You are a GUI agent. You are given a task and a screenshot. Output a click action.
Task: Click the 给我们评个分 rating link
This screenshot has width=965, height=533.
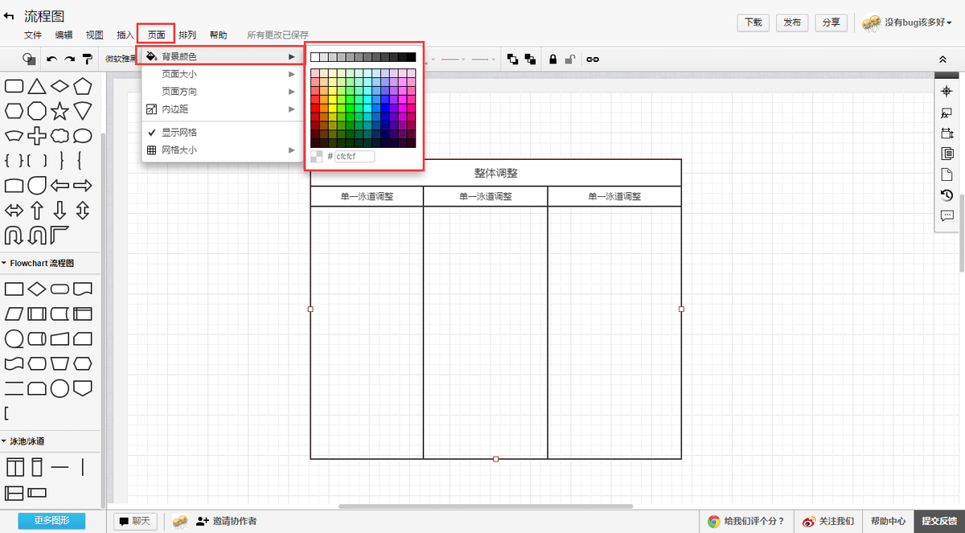click(746, 521)
